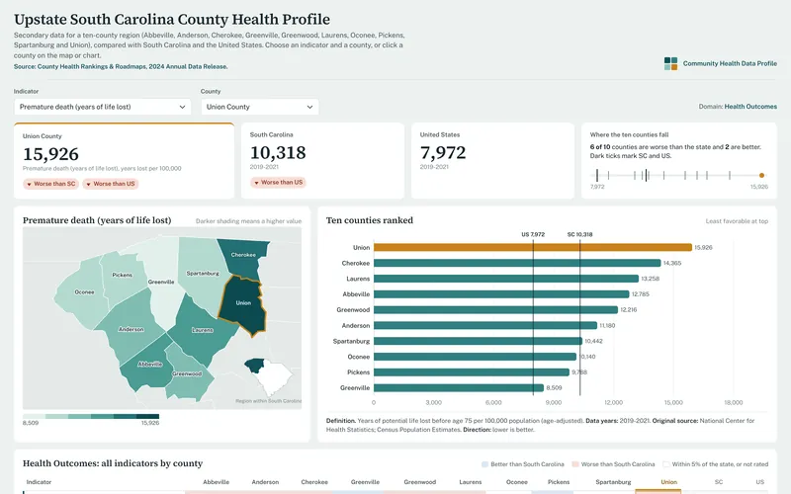
Task: Click the Greenville bar in ranked chart
Action: pos(459,388)
